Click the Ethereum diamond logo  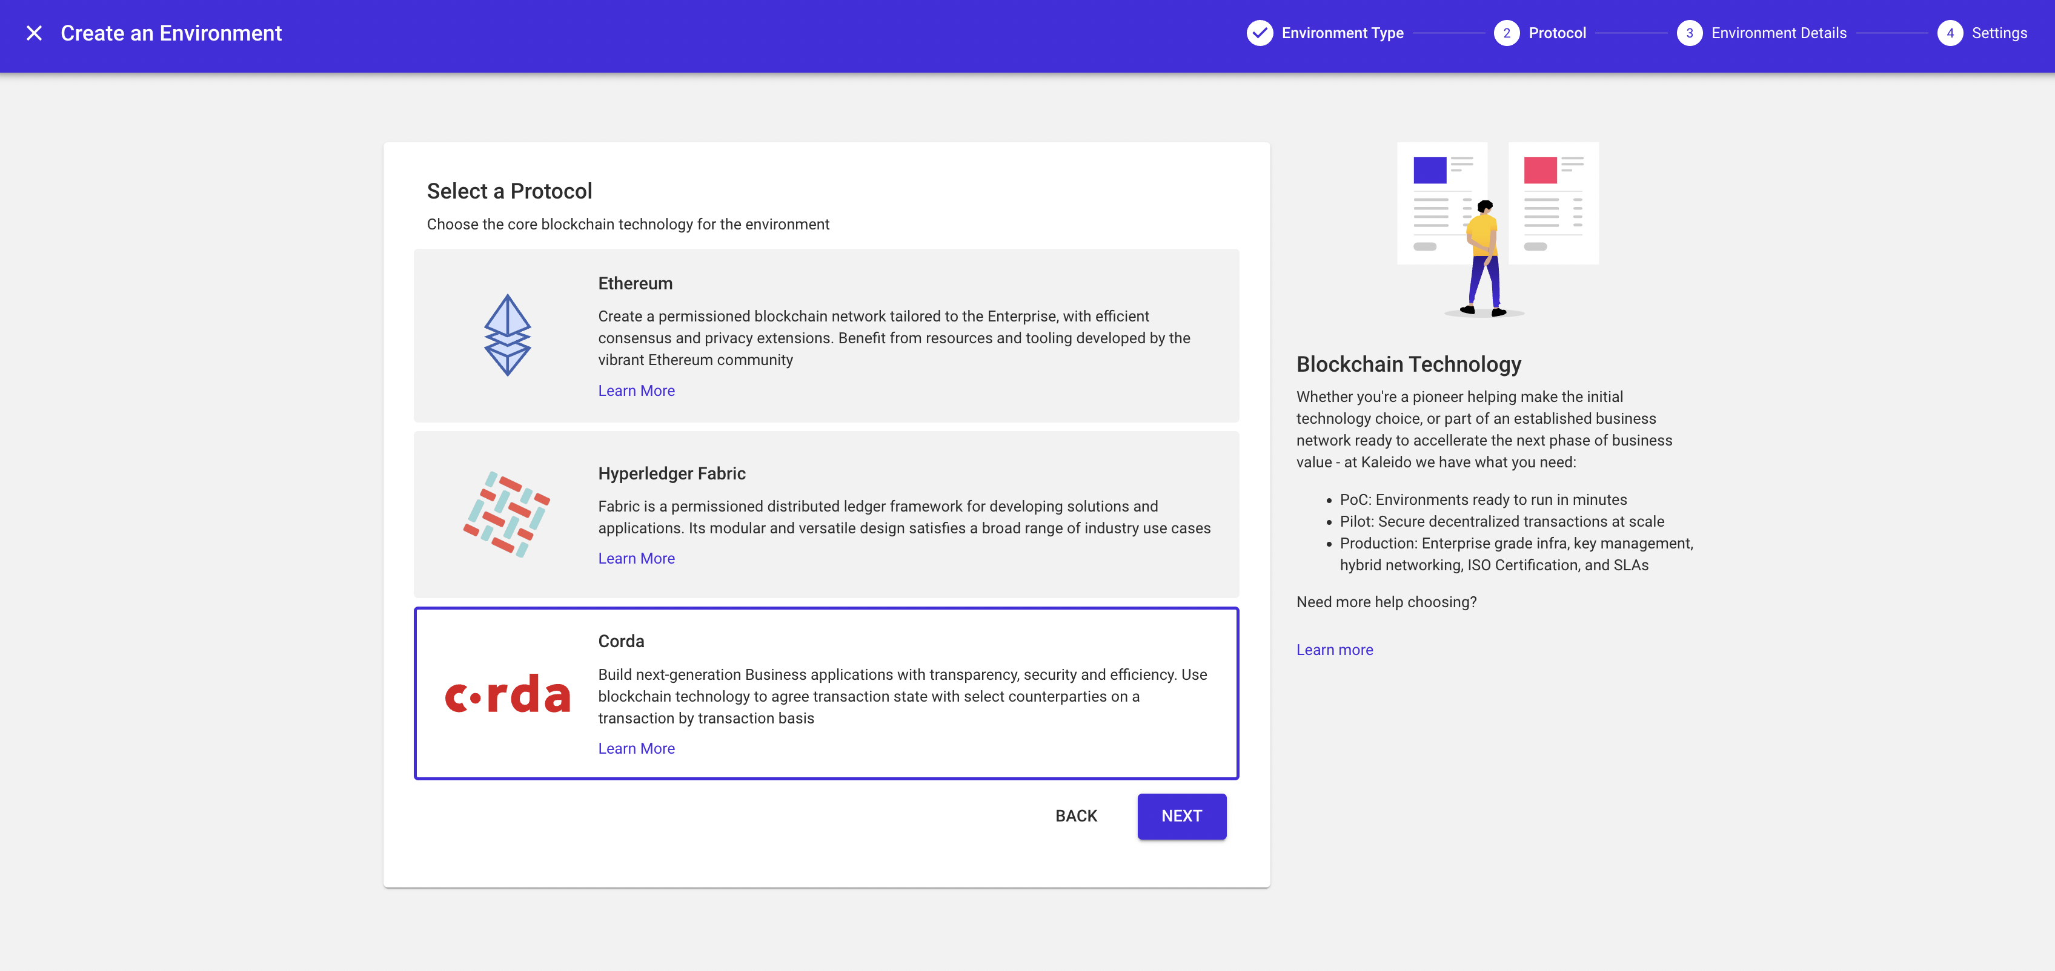pos(507,335)
